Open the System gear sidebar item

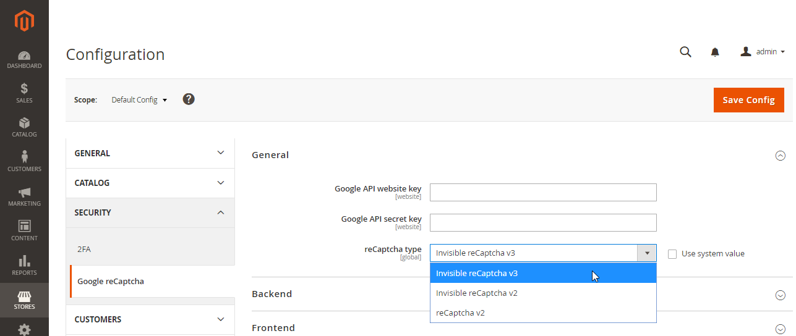coord(24,329)
